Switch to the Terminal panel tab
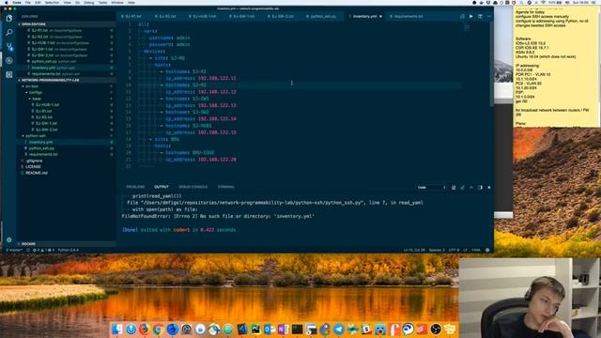The width and height of the screenshot is (601, 338). [x=225, y=187]
